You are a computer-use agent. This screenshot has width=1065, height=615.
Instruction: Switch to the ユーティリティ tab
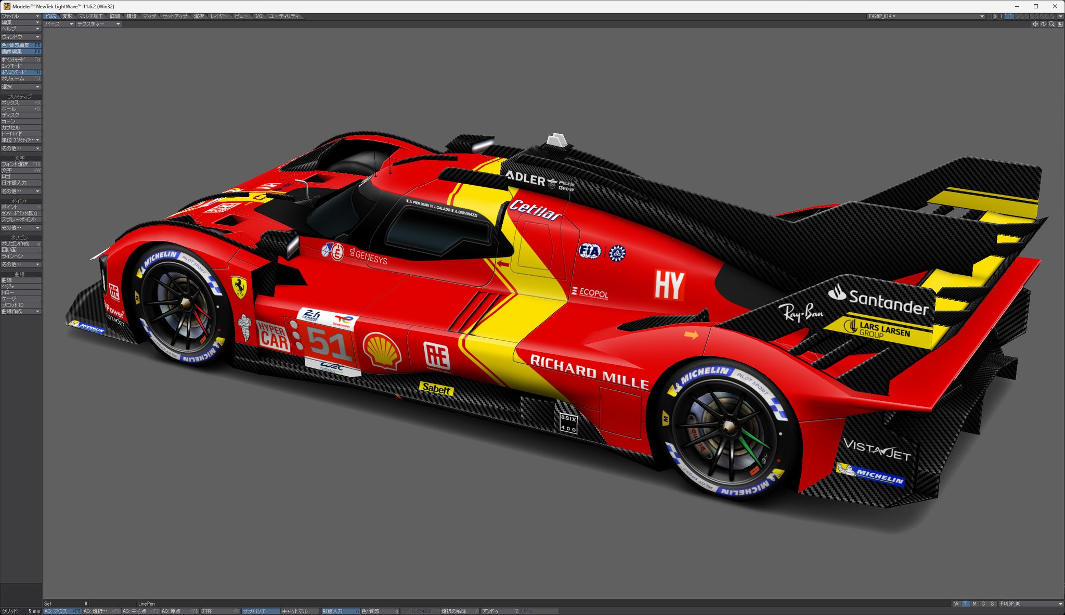pyautogui.click(x=284, y=16)
